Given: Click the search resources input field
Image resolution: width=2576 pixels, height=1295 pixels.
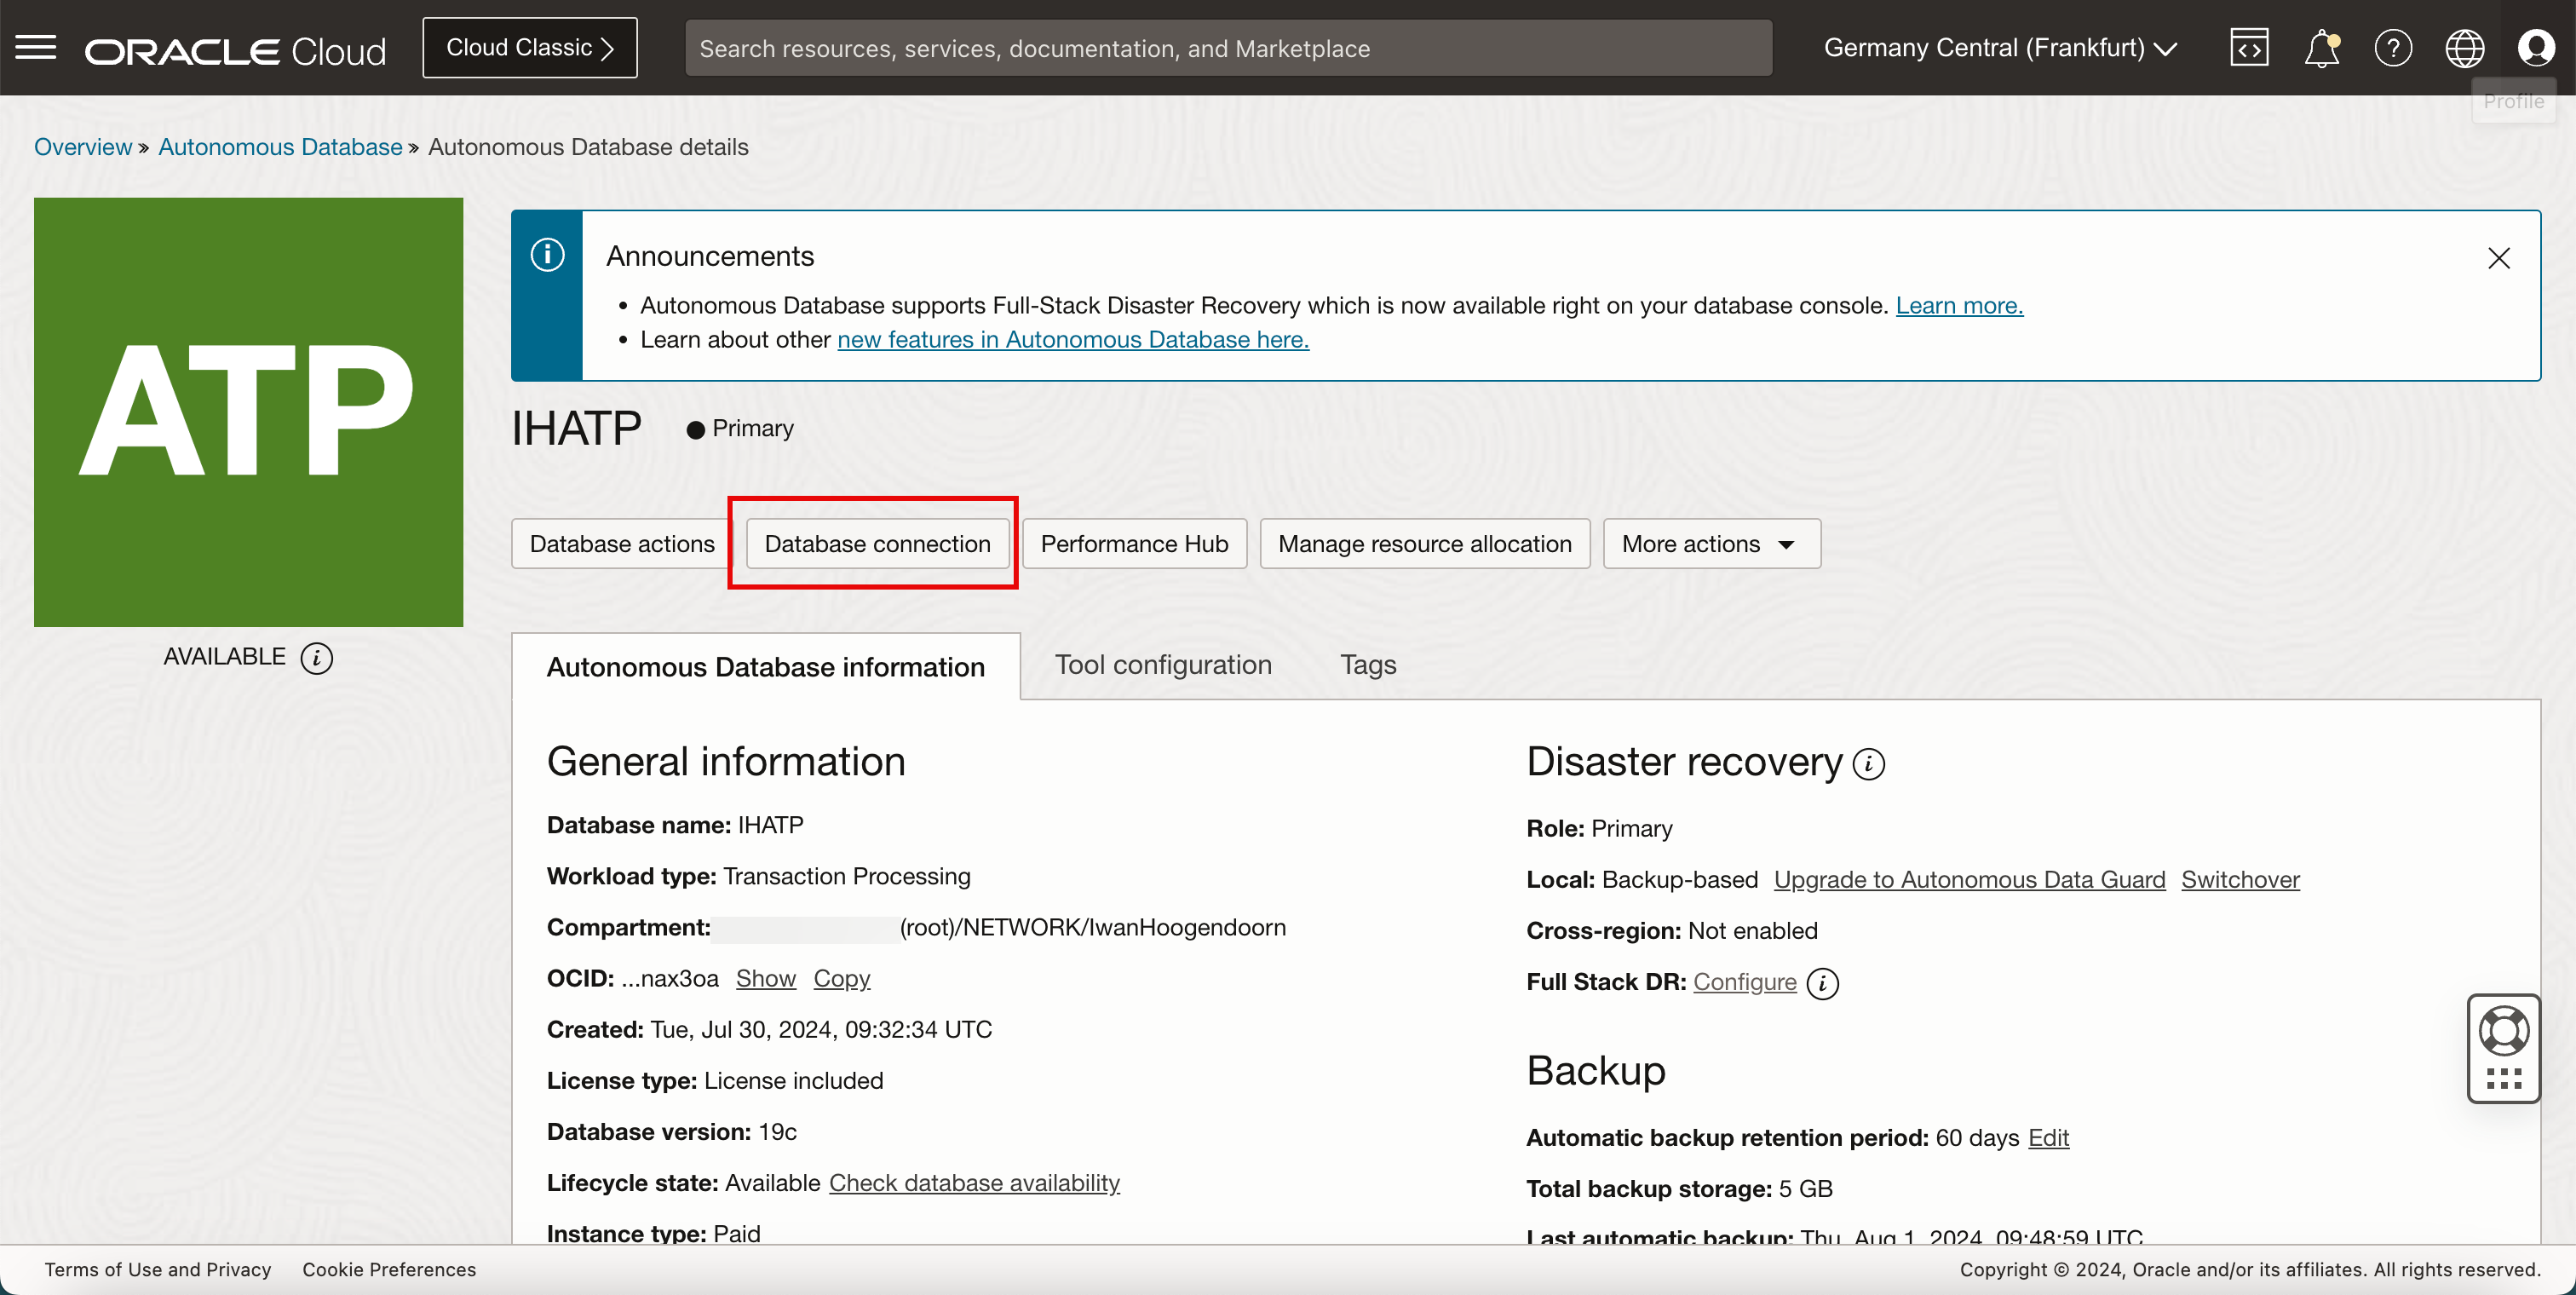Looking at the screenshot, I should (1228, 48).
